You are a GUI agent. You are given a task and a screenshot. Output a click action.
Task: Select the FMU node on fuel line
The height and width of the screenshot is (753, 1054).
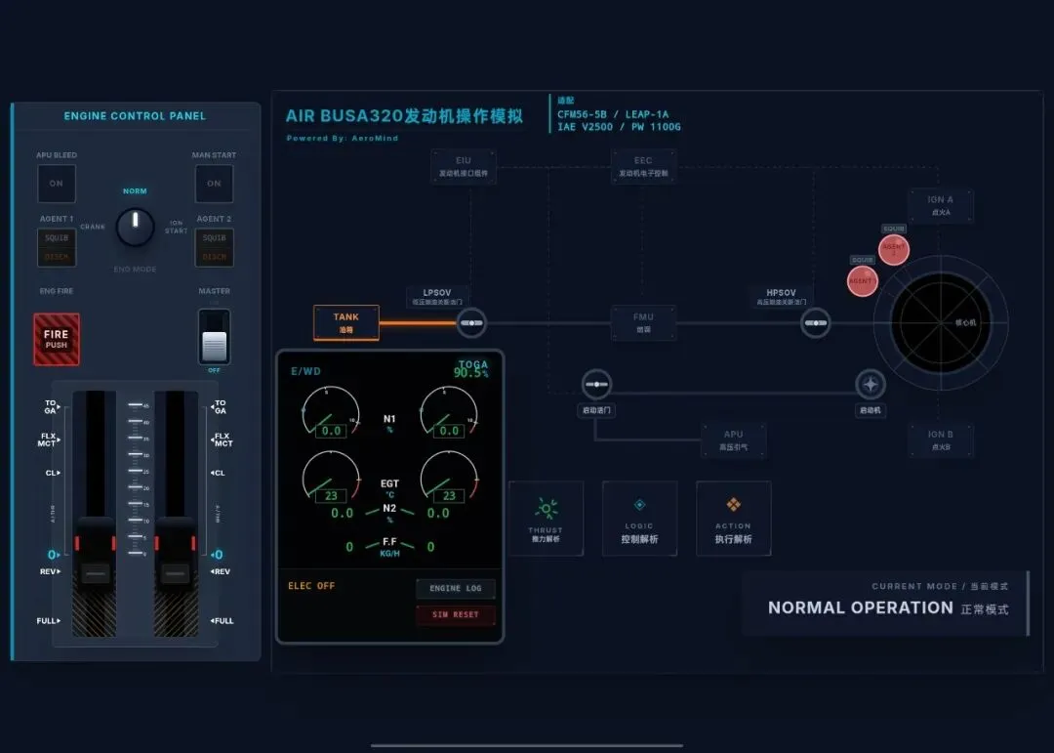pyautogui.click(x=643, y=323)
